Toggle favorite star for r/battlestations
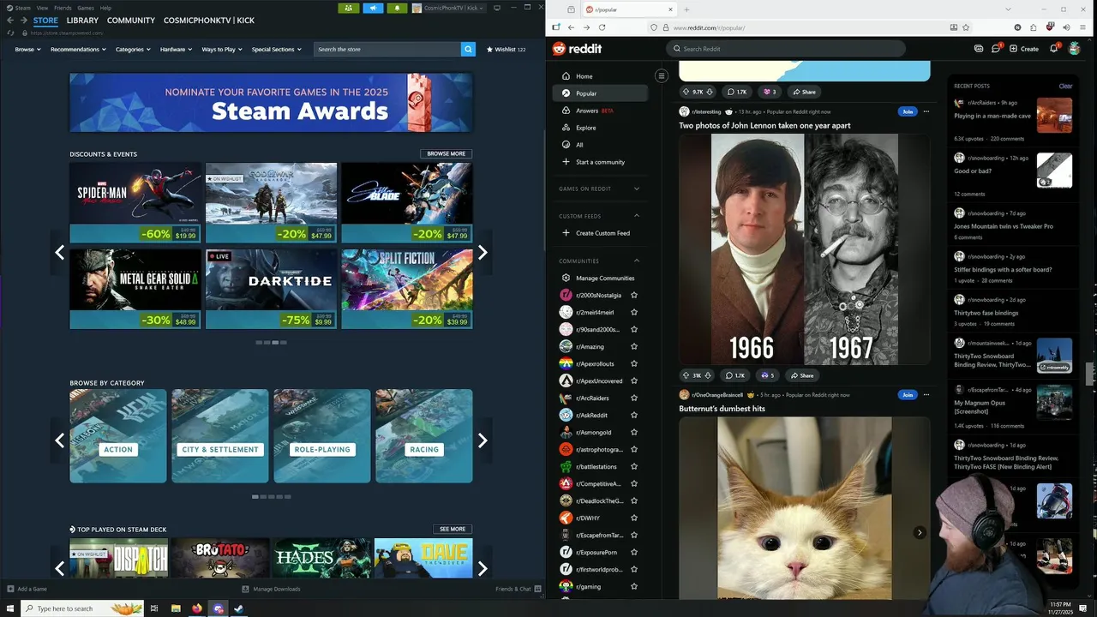The image size is (1097, 617). coord(634,466)
